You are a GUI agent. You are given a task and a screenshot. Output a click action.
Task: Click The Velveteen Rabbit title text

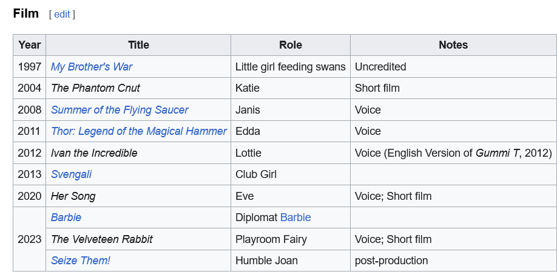(101, 239)
